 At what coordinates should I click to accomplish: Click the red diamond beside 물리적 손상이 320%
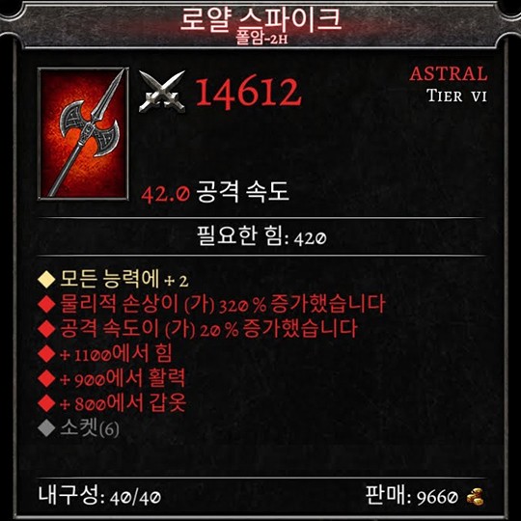tap(46, 304)
